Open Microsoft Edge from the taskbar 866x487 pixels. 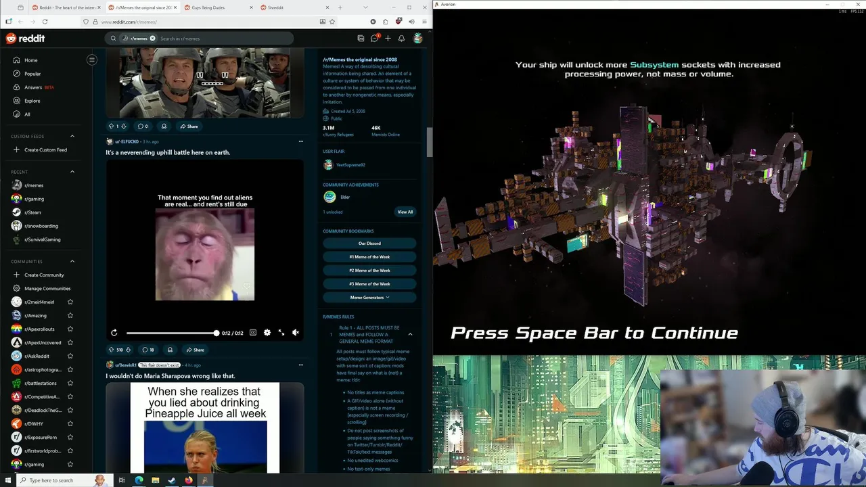click(x=139, y=480)
